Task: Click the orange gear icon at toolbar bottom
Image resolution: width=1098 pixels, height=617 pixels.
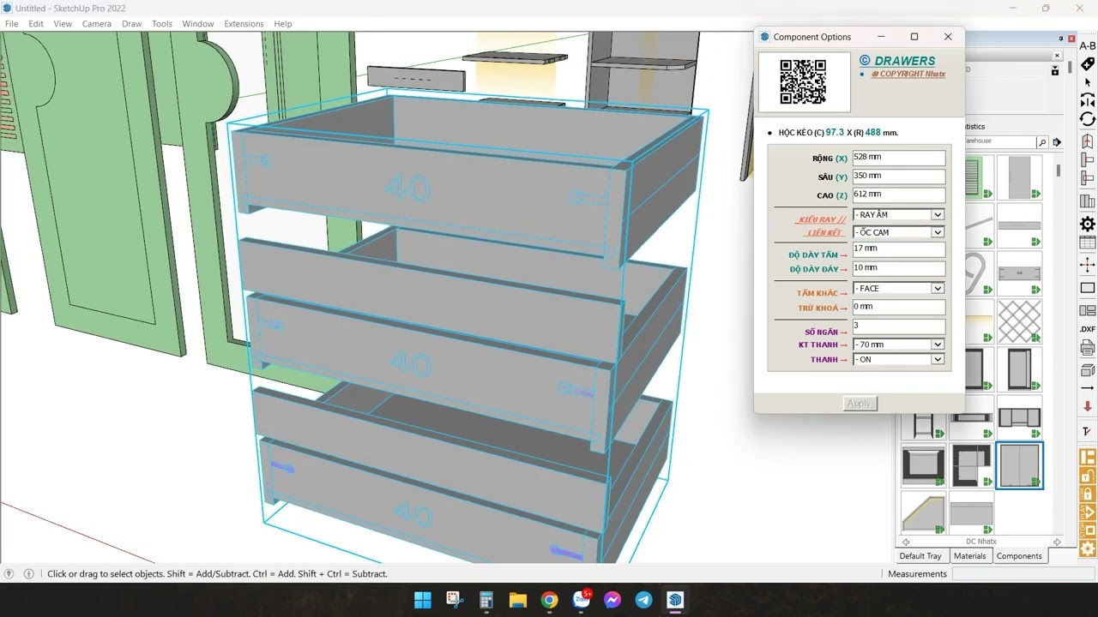Action: click(x=1087, y=548)
